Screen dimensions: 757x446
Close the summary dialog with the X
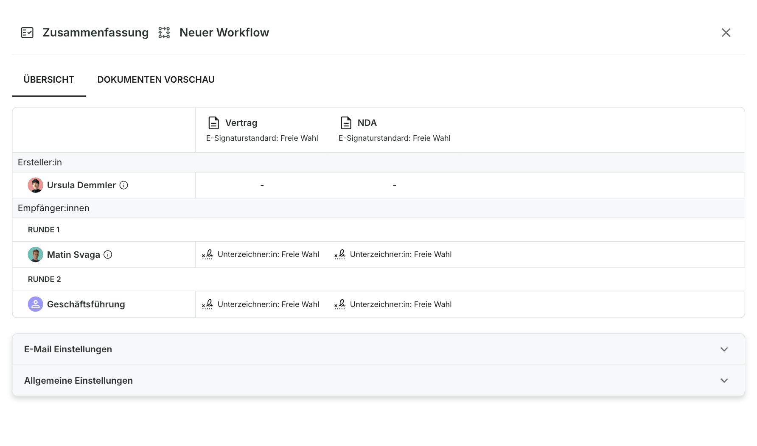726,33
